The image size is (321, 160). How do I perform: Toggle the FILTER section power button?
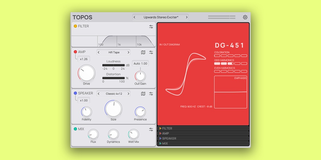pos(75,26)
